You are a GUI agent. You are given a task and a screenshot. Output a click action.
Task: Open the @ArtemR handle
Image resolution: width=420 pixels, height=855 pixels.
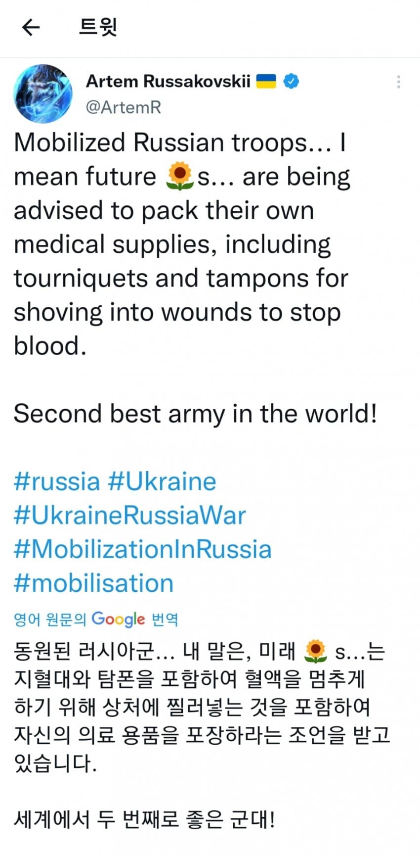(124, 107)
